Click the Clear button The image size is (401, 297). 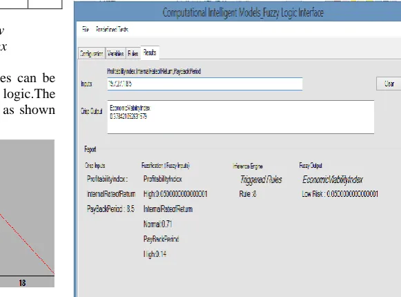tap(389, 84)
